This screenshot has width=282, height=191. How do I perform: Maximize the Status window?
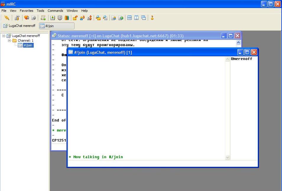[x=231, y=35]
